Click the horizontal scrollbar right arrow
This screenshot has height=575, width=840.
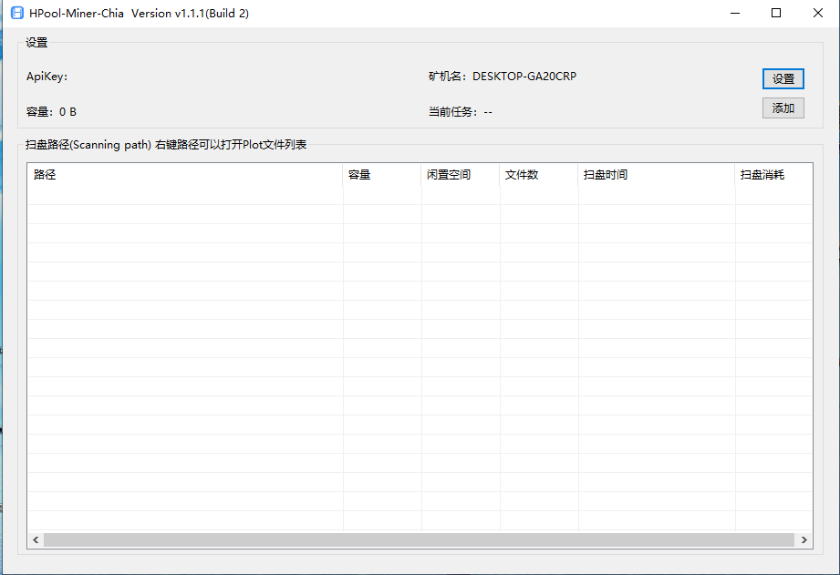tap(804, 540)
